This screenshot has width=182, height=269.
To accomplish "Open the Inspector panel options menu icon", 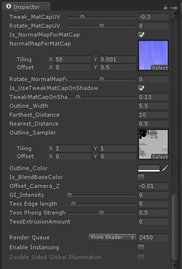I will [x=174, y=8].
